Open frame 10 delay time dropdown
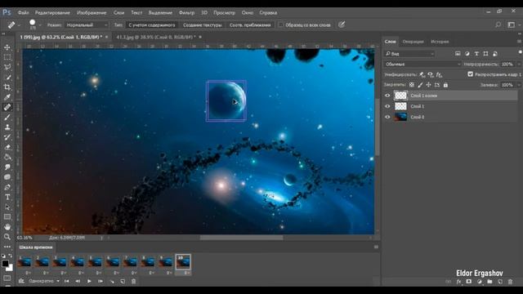 click(x=186, y=273)
